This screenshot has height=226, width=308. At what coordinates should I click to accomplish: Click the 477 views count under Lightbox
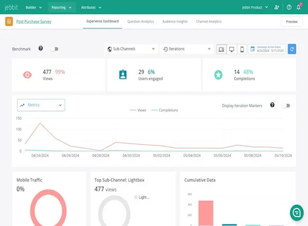105,189
